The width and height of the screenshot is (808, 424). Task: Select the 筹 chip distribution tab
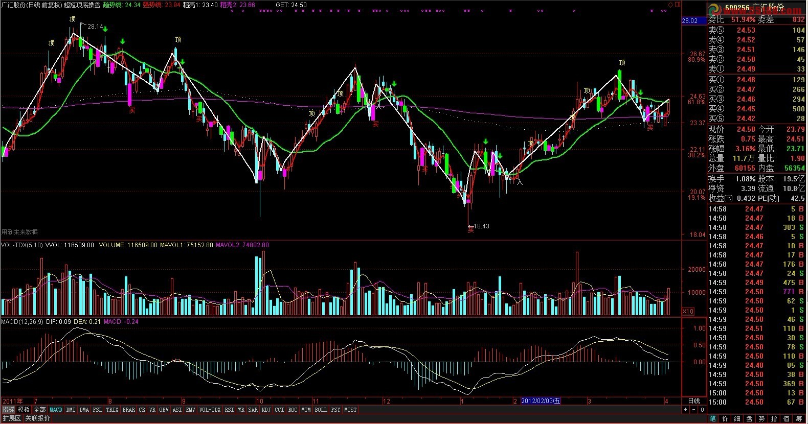[799, 419]
